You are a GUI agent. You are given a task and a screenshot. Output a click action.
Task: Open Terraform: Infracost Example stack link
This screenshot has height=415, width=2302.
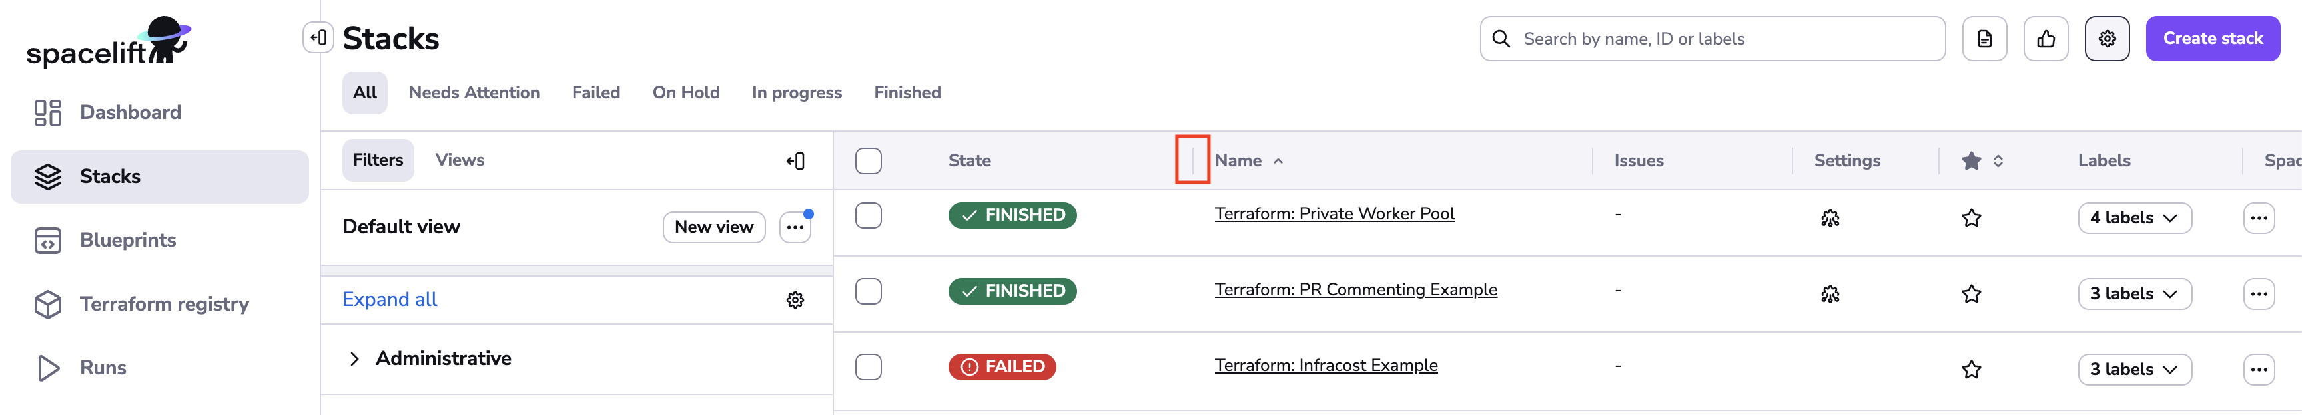(1326, 366)
